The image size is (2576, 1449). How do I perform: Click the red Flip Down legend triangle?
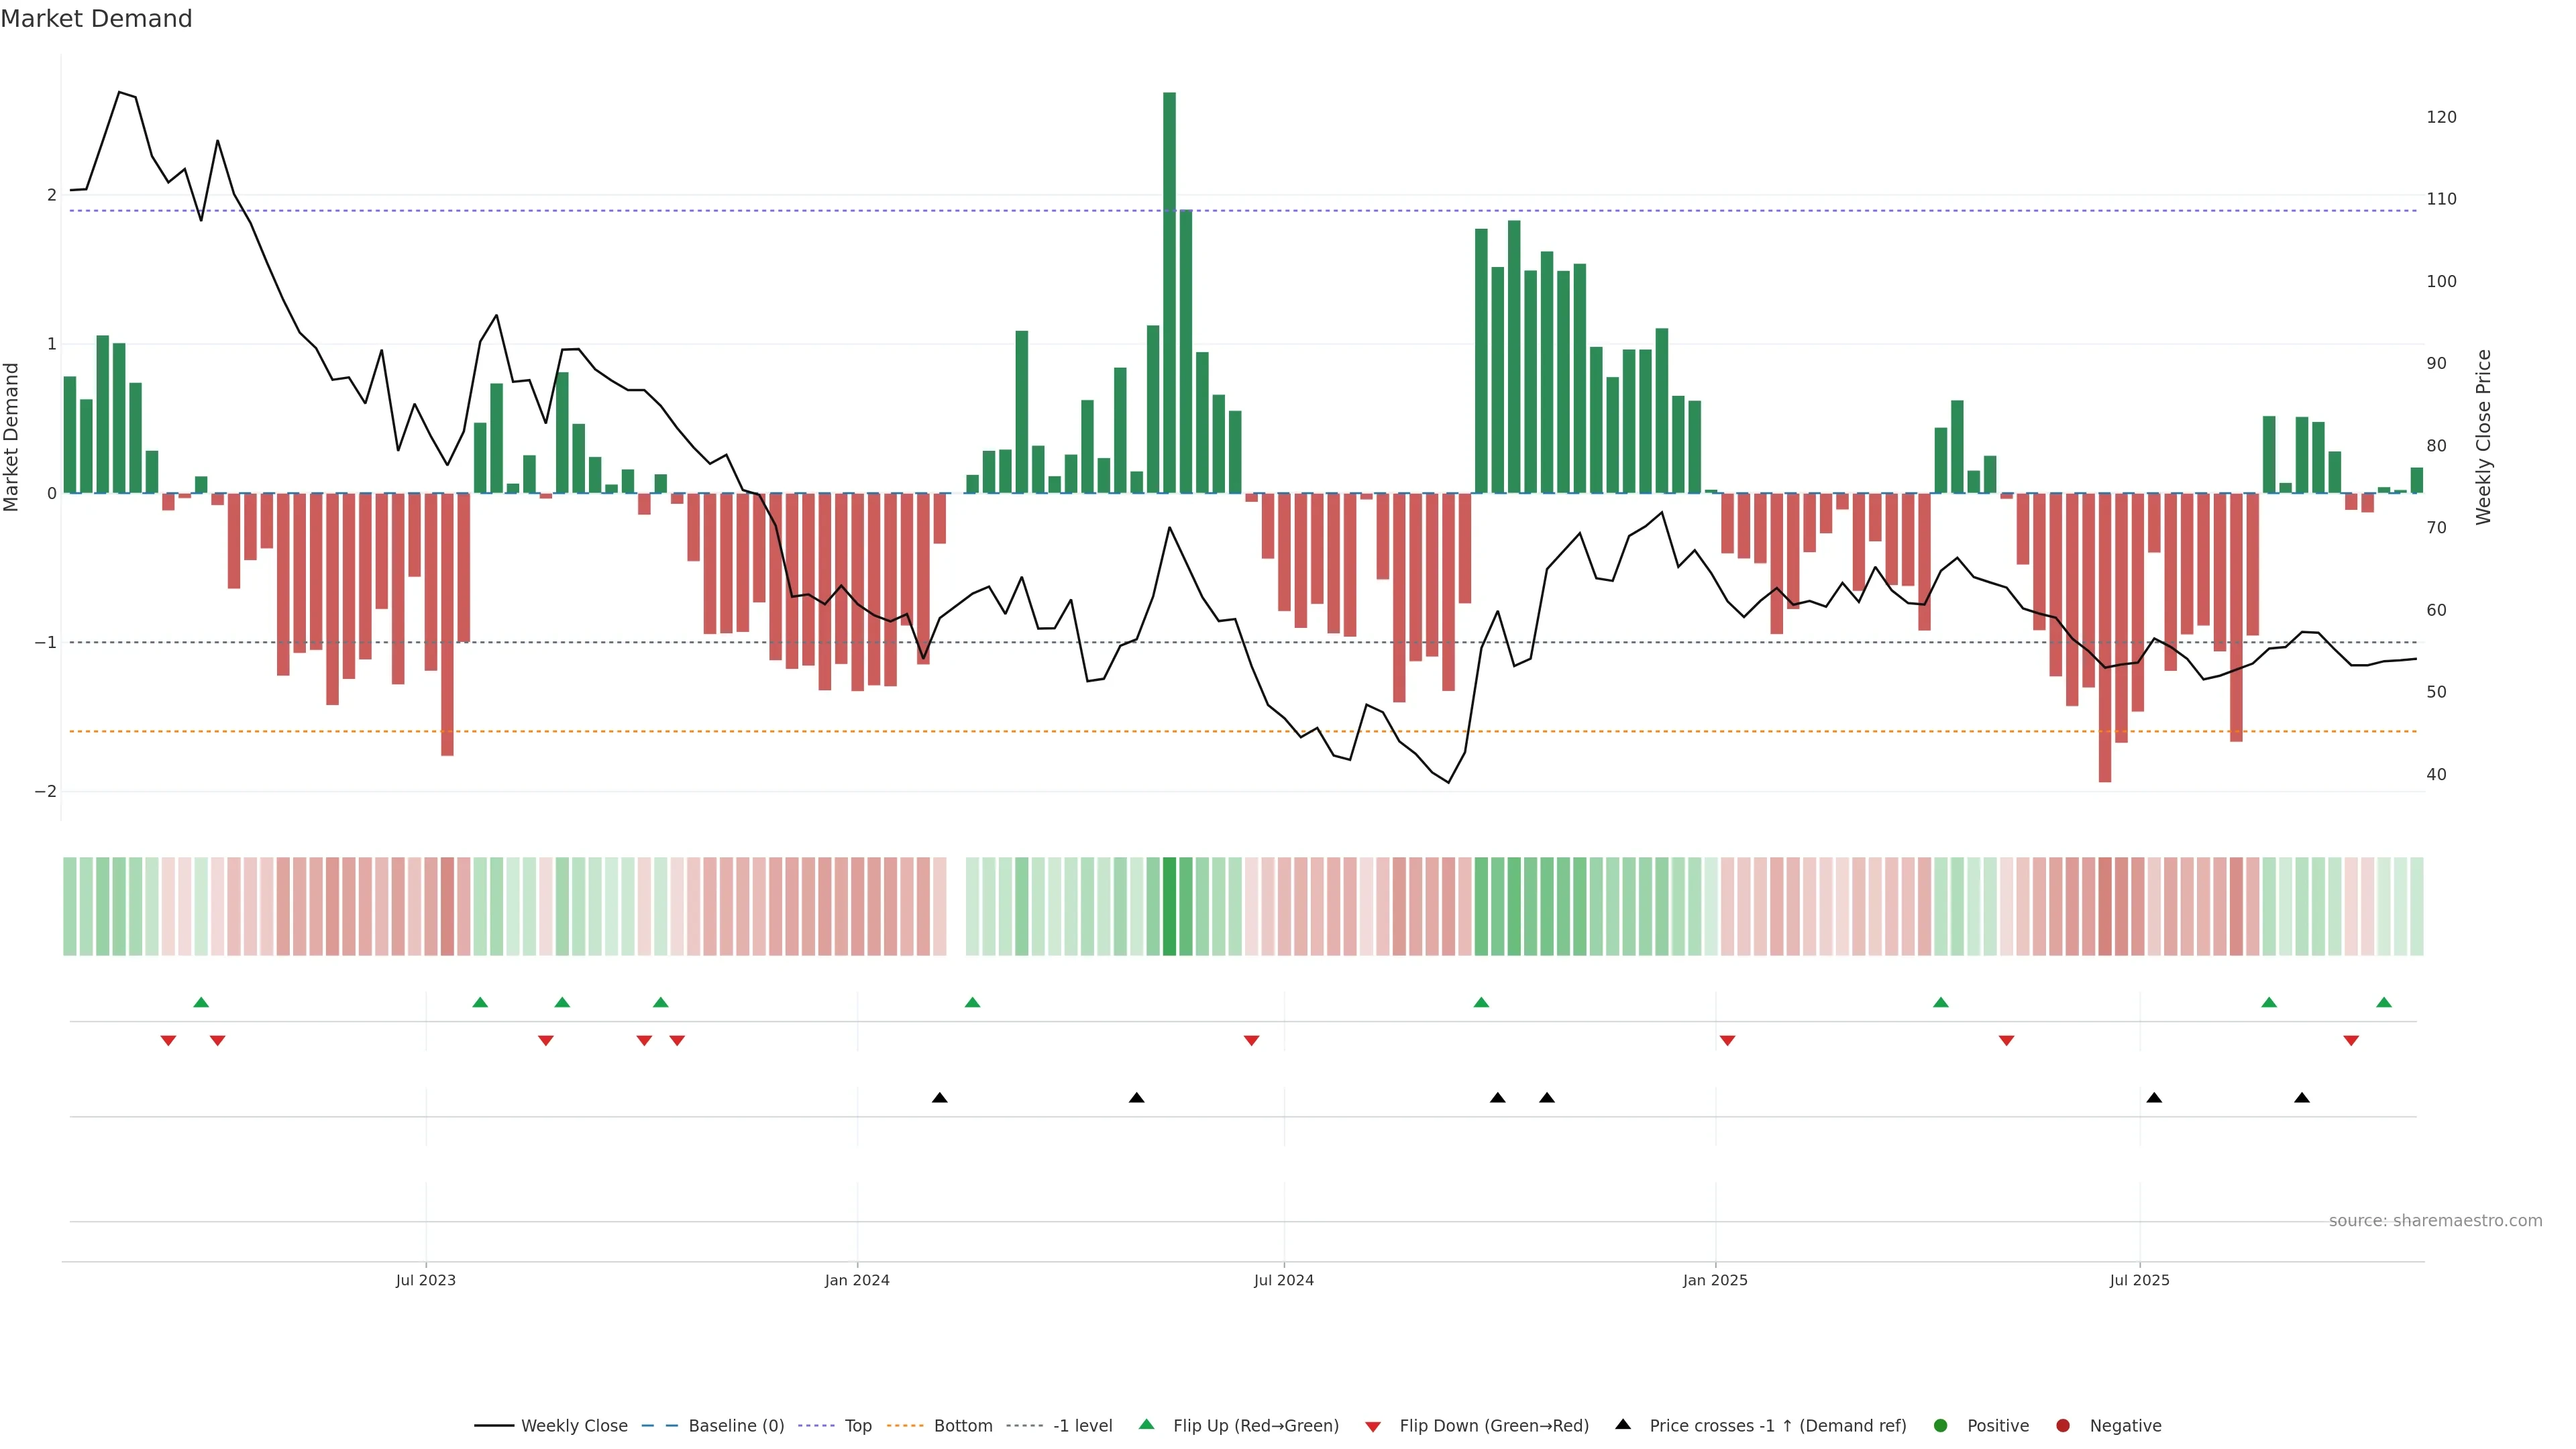1372,1426
